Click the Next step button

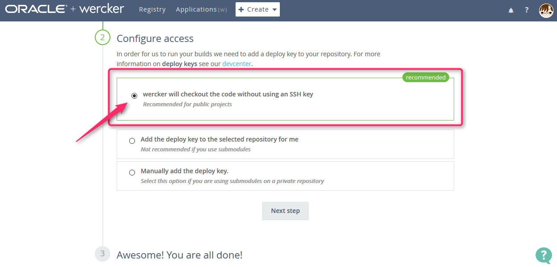[x=285, y=211]
